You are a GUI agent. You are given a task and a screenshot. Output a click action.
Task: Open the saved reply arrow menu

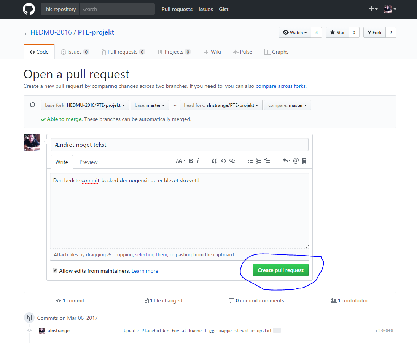tap(287, 160)
